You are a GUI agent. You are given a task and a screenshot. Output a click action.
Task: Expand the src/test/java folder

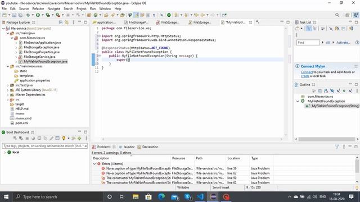tap(7, 85)
